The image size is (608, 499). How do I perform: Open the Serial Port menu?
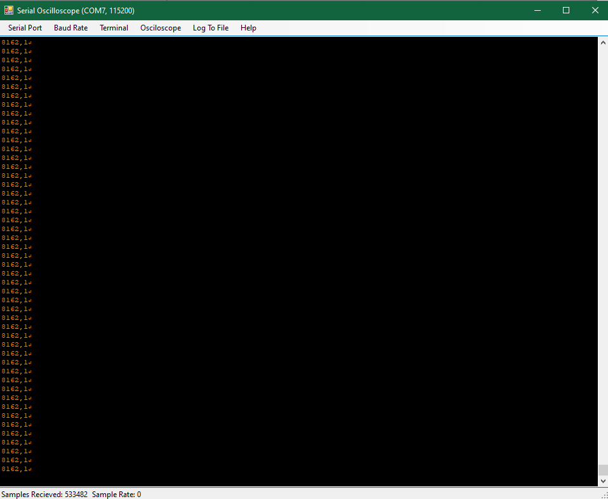(x=25, y=28)
